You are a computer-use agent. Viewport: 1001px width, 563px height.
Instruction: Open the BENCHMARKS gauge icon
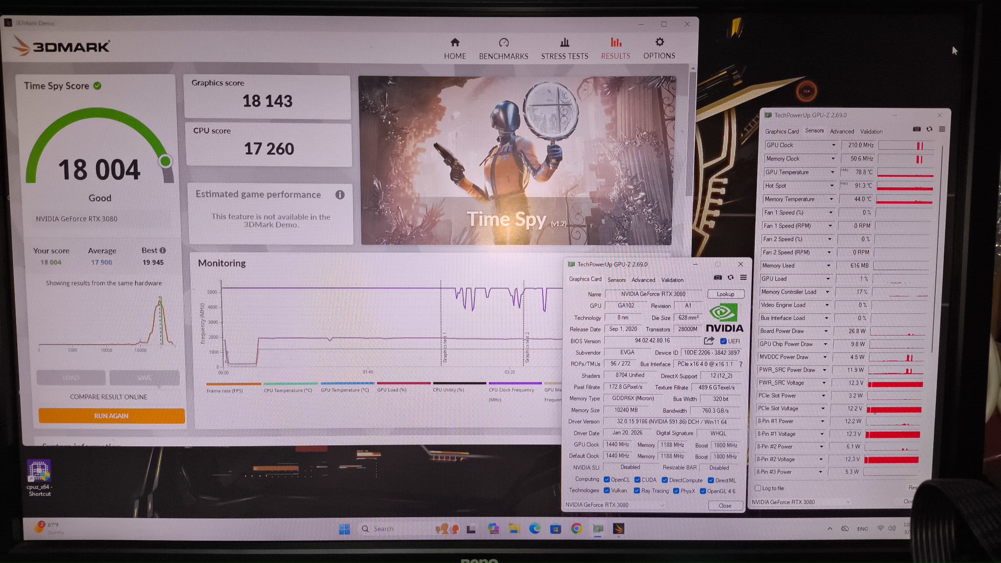[504, 43]
